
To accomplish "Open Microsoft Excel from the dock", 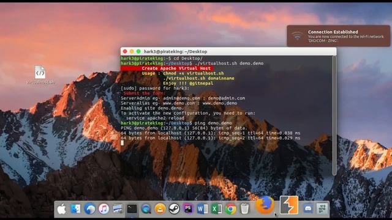I will (x=216, y=209).
